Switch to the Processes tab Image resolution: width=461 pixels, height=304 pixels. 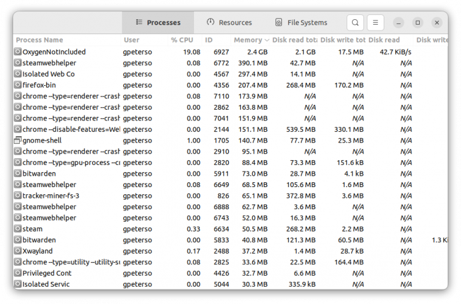158,23
